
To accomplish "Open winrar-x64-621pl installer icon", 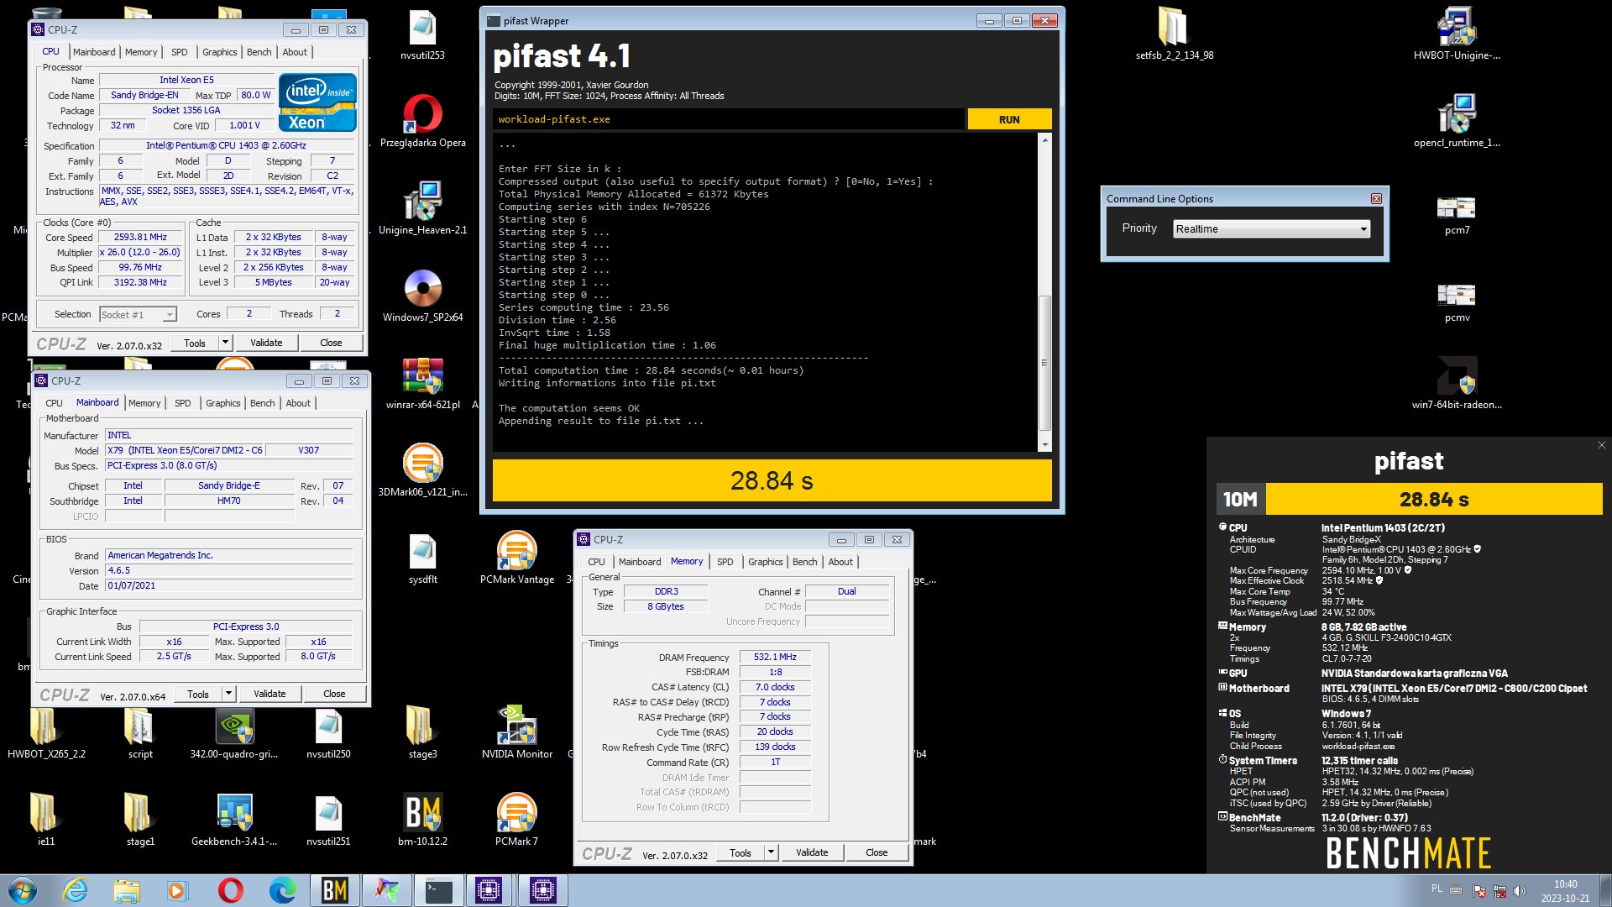I will tap(422, 384).
